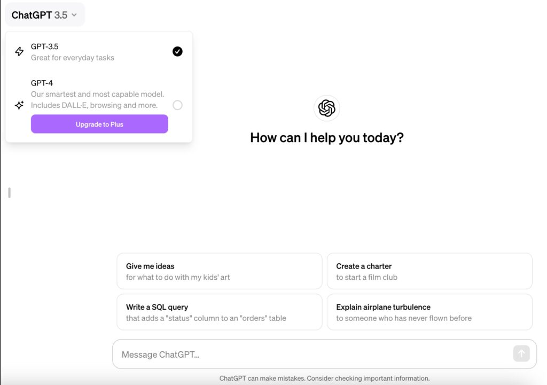Screen dimensions: 547x385
Task: Click the send message arrow icon
Action: coord(521,353)
